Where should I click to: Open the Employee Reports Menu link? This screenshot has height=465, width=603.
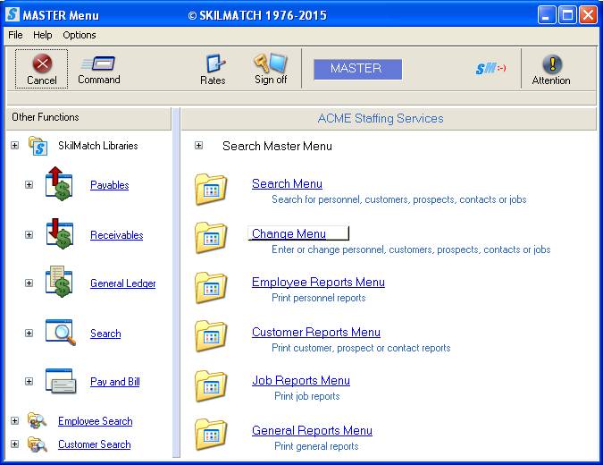coord(318,283)
